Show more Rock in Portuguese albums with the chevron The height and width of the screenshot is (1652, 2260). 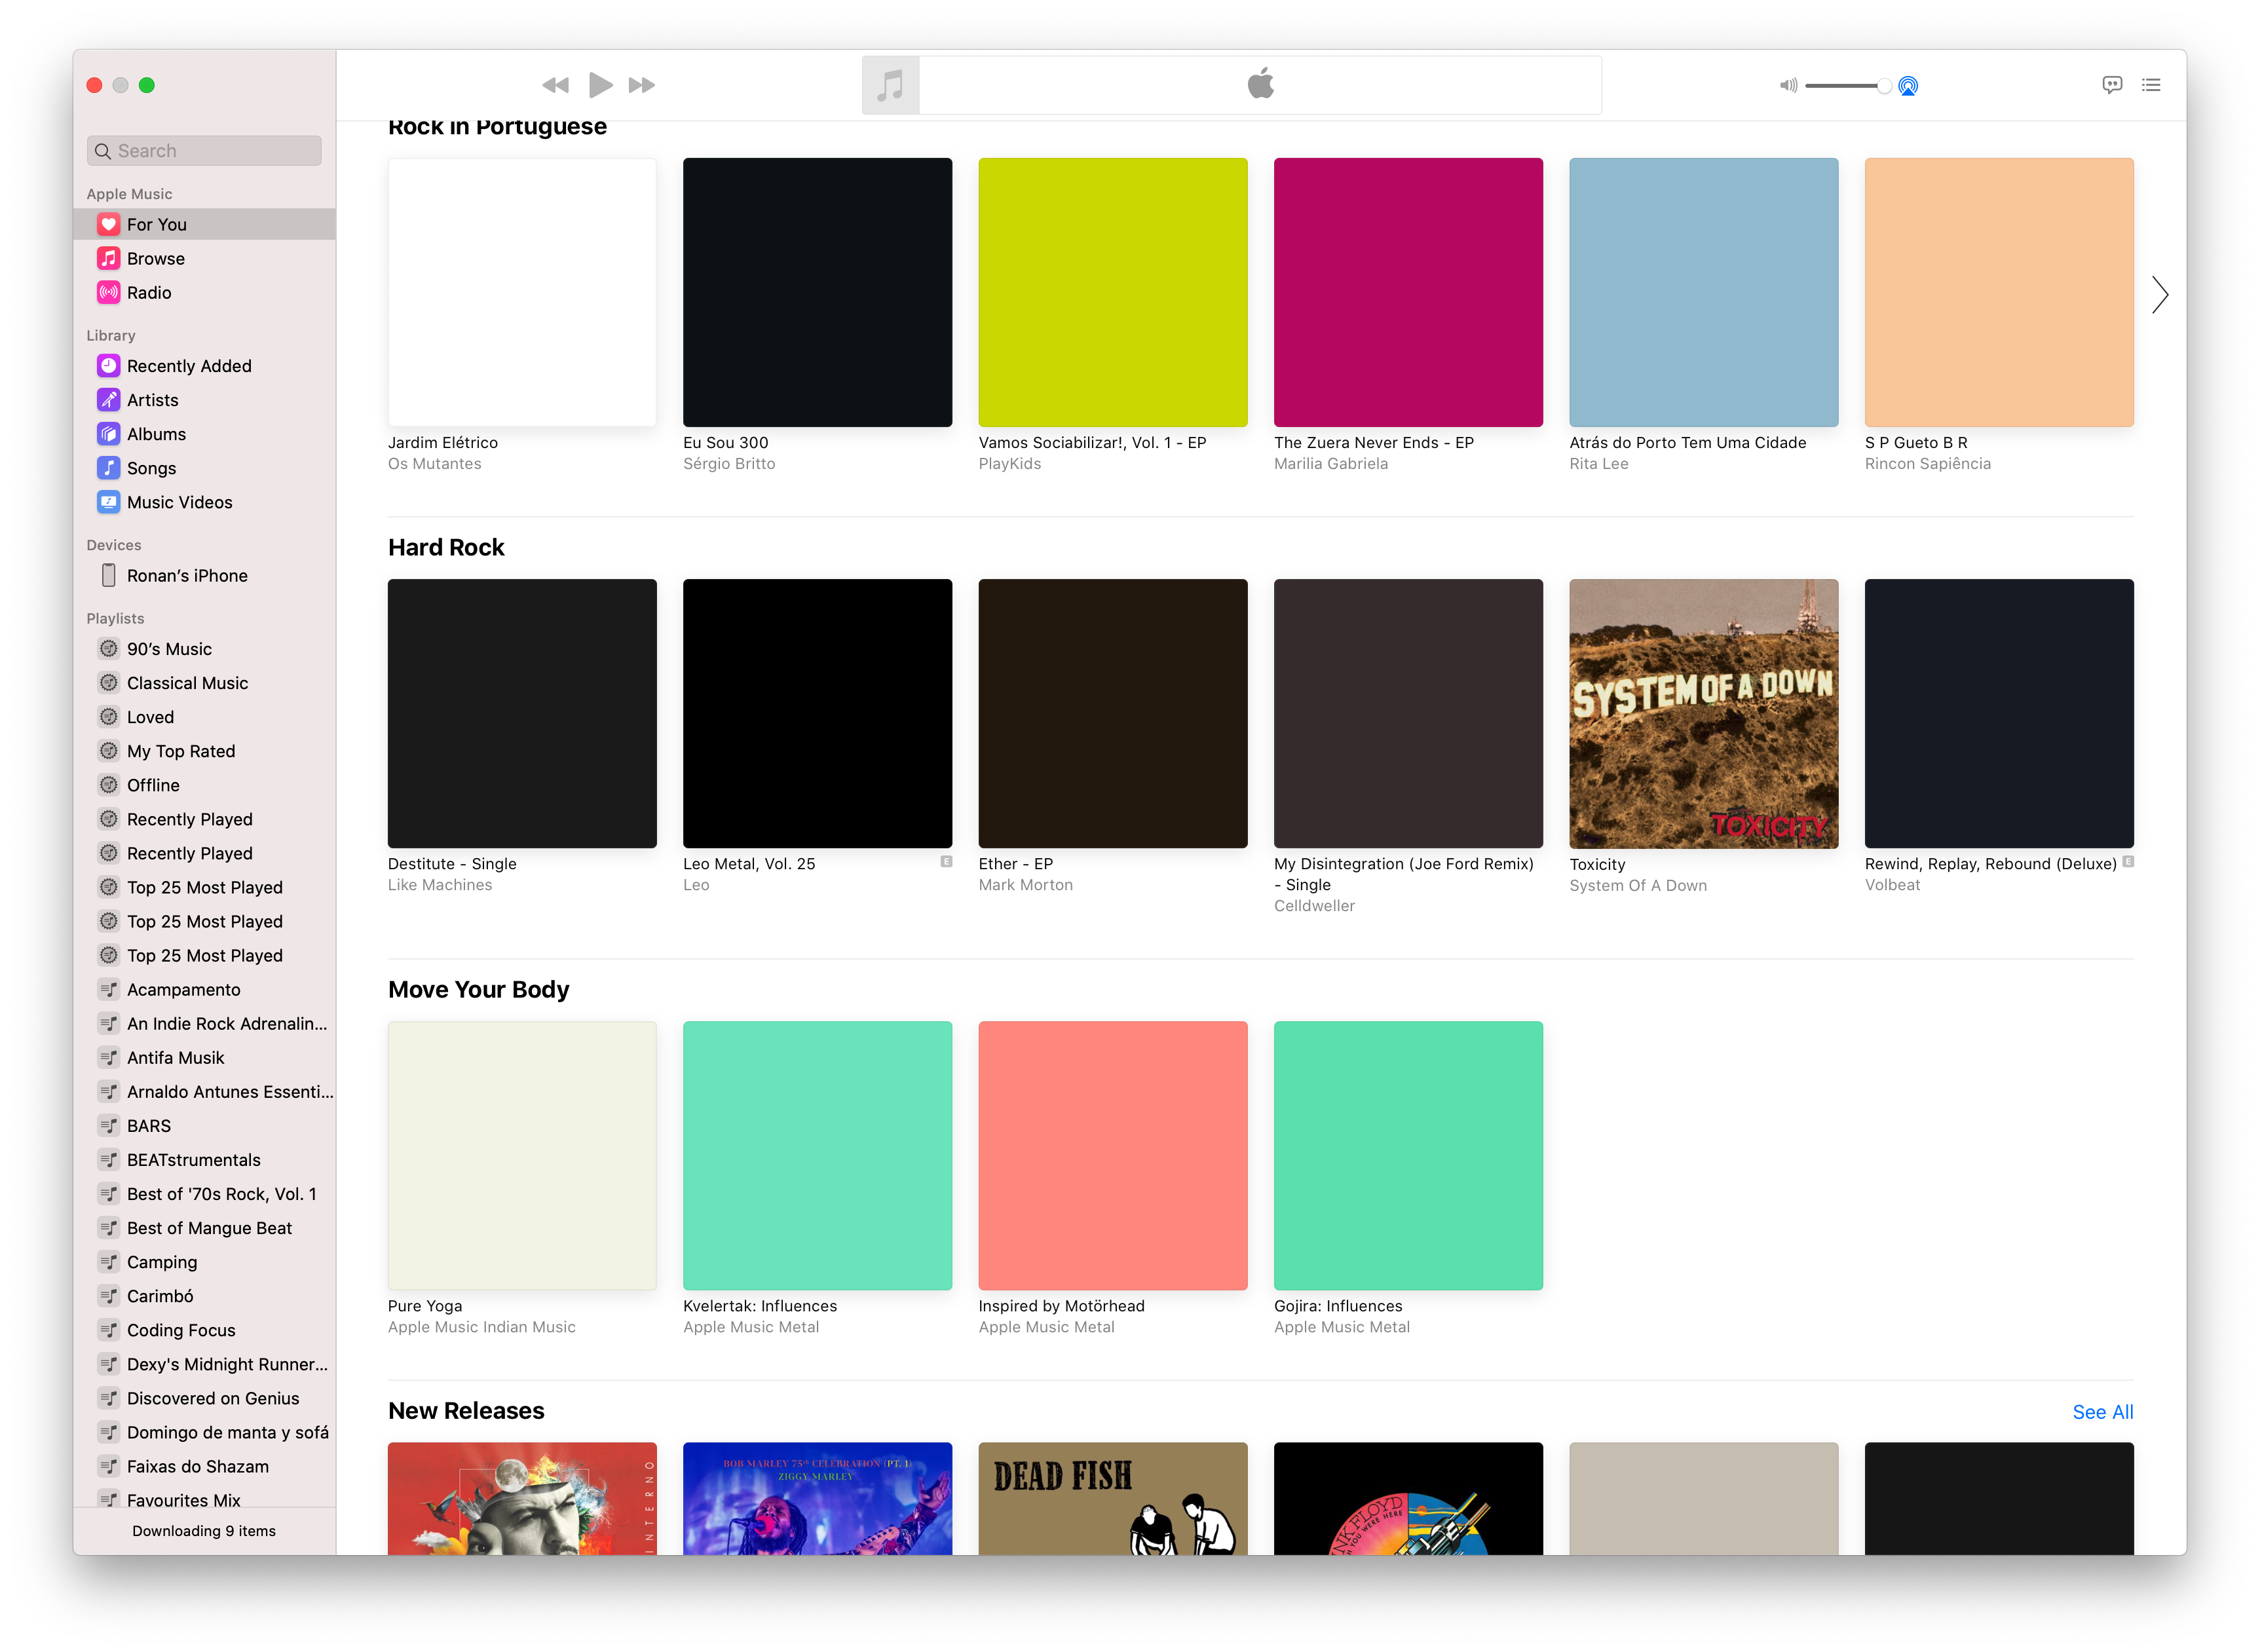(x=2159, y=295)
